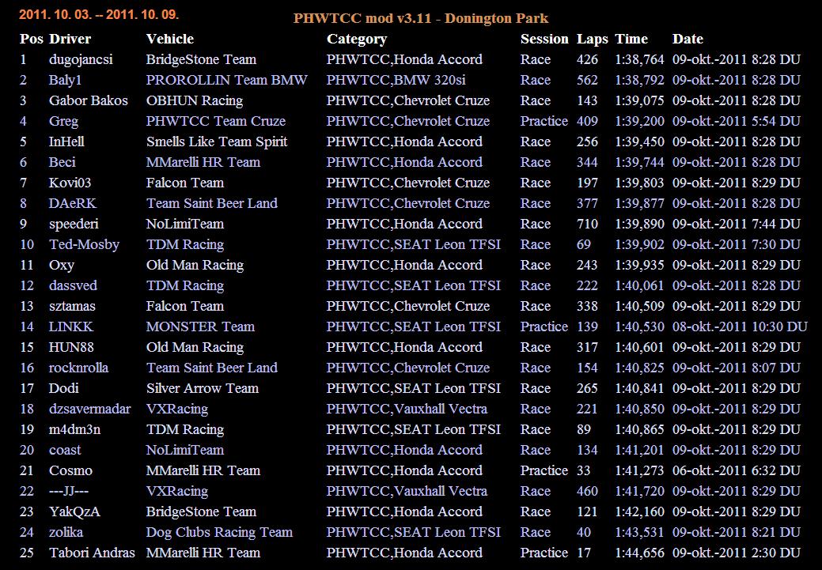Click date 08-okt.-2011 10:30 DU
The height and width of the screenshot is (570, 822).
pos(740,327)
